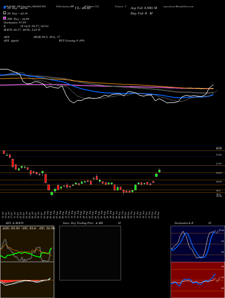Select the '200 Day = 44.08' legend text

coord(18,19)
